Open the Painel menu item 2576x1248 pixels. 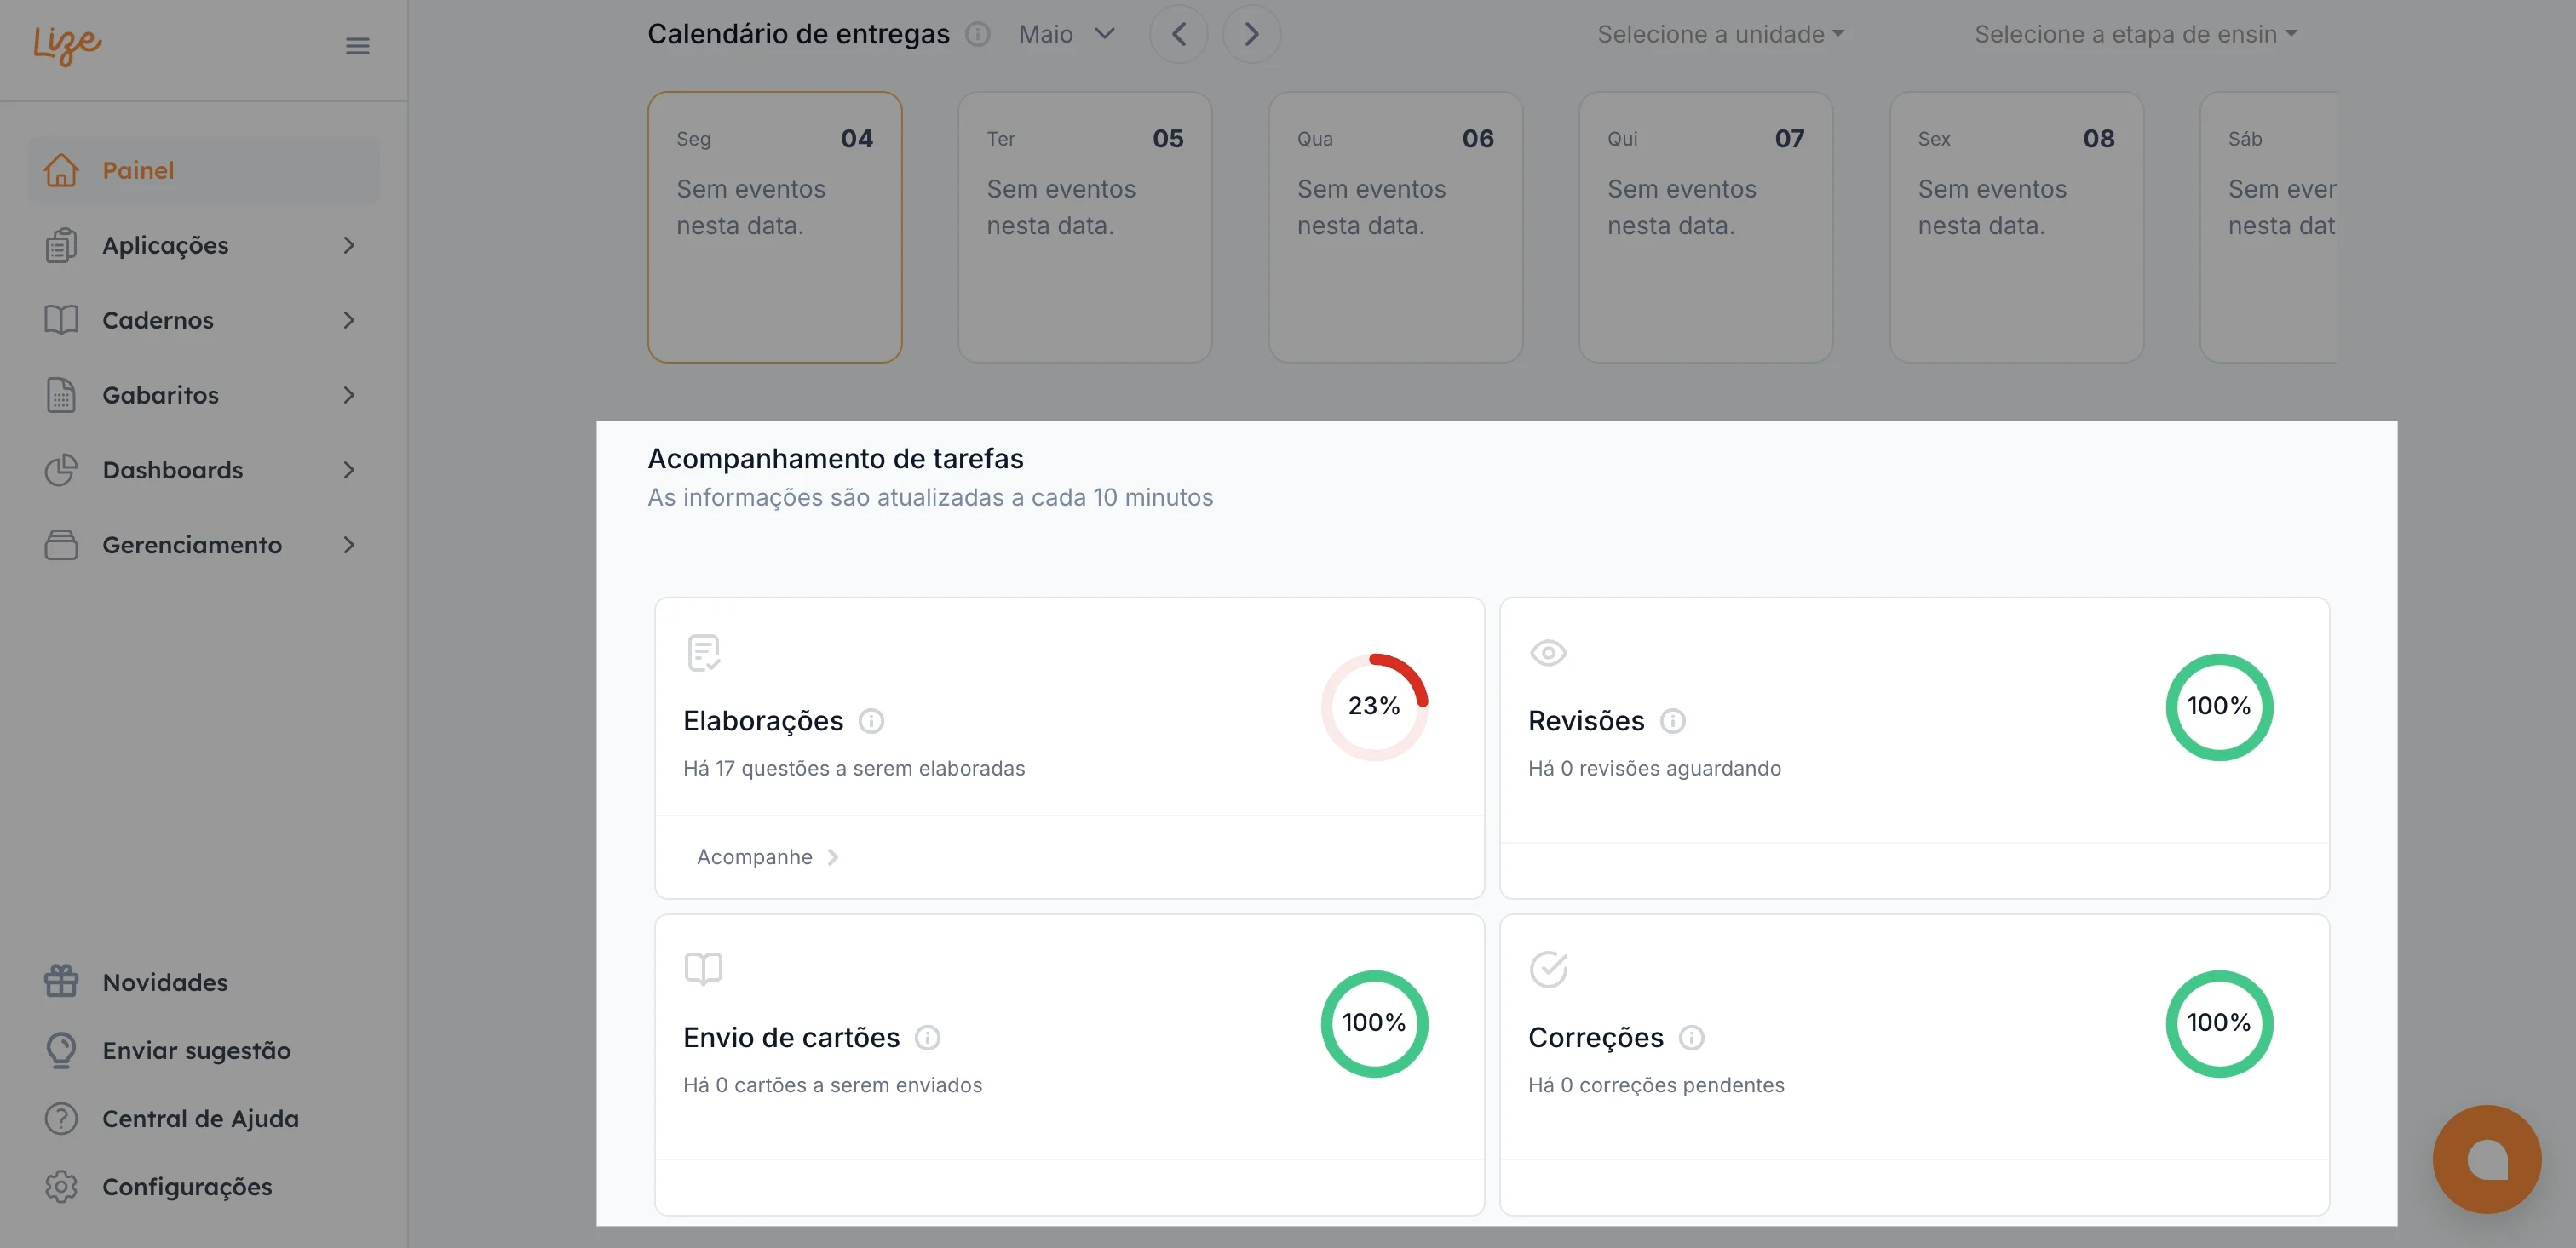click(x=204, y=170)
